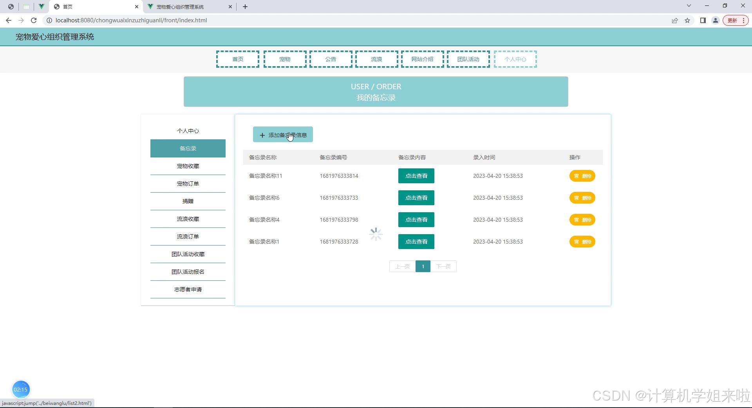Click 添加备忘录信息 button

pos(283,135)
